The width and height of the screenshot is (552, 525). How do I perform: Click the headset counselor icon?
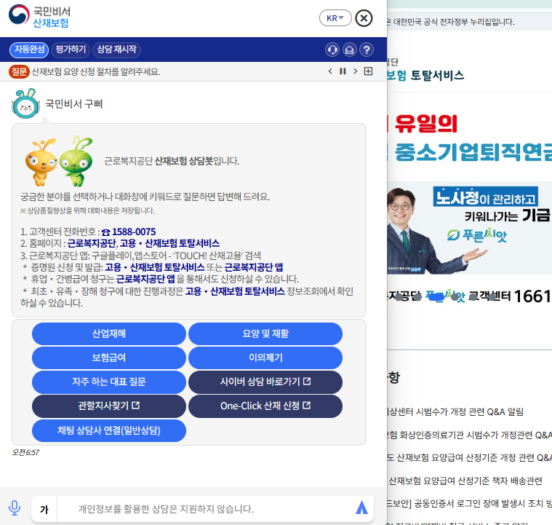coord(332,50)
